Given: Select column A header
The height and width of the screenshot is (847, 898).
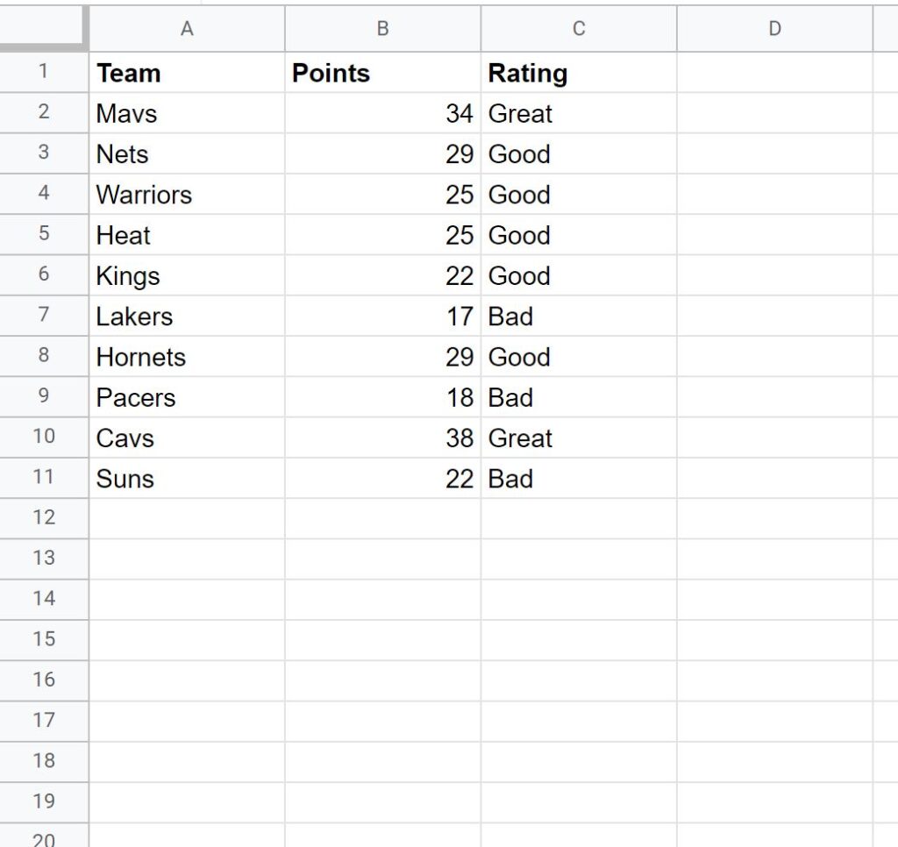Looking at the screenshot, I should [x=187, y=28].
